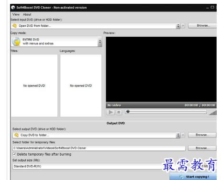Click Browse for the output DVD
Screen dimensions: 221x180
pos(202,135)
